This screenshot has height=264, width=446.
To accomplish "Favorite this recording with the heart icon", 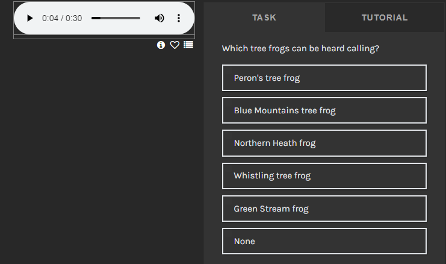I will coord(175,45).
